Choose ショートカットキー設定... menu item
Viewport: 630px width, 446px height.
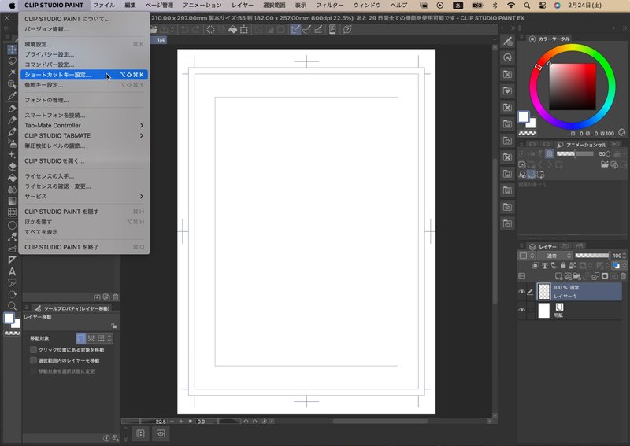[84, 75]
